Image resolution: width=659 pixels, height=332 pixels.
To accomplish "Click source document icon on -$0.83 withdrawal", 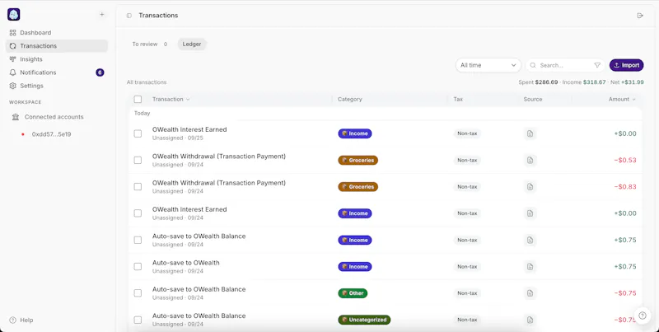I will pyautogui.click(x=530, y=186).
